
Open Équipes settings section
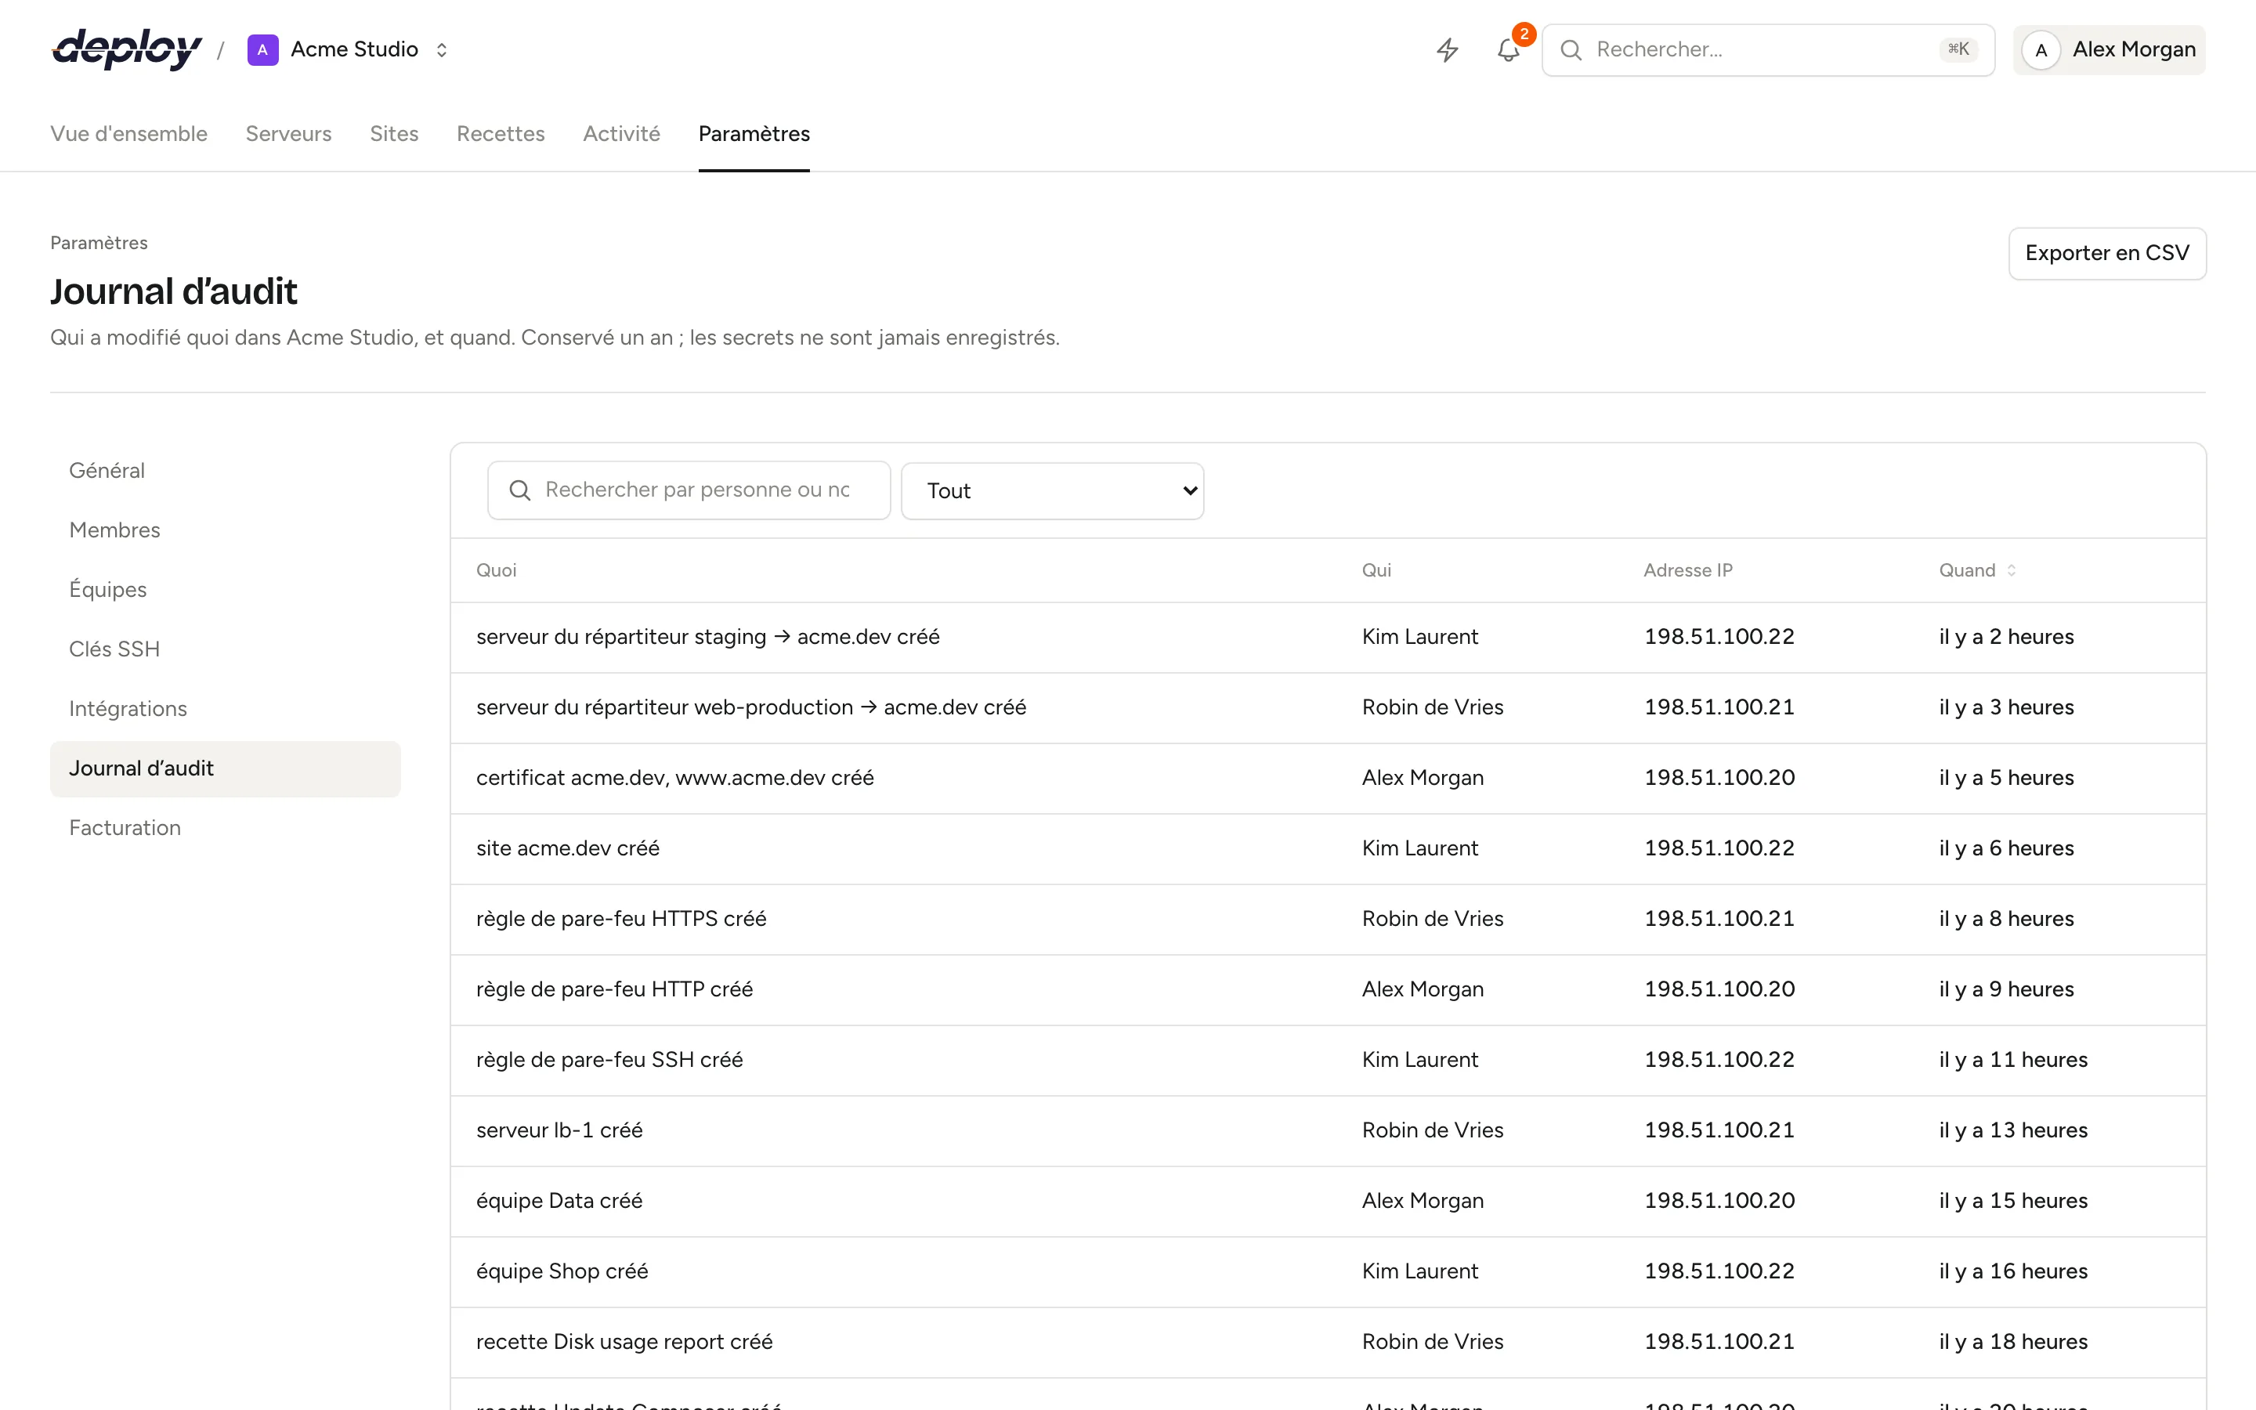pos(226,591)
